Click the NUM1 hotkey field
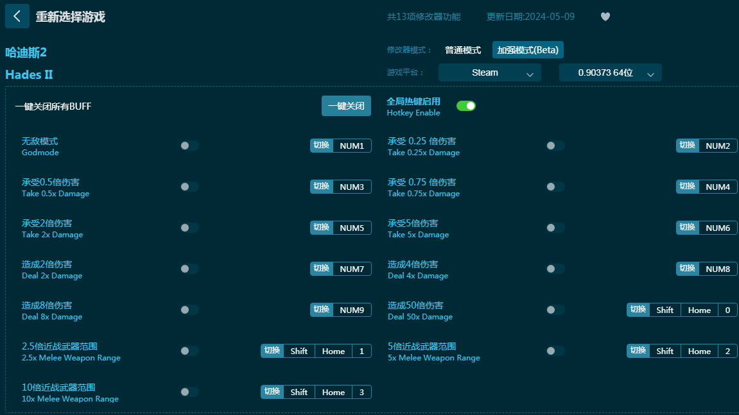Viewport: 739px width, 415px height. 352,146
